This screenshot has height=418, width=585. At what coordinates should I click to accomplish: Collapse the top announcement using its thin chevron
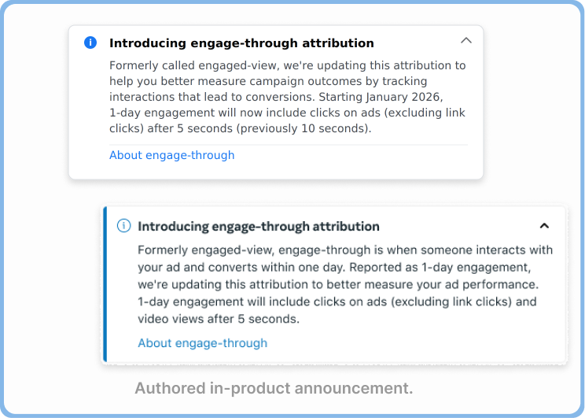tap(466, 40)
